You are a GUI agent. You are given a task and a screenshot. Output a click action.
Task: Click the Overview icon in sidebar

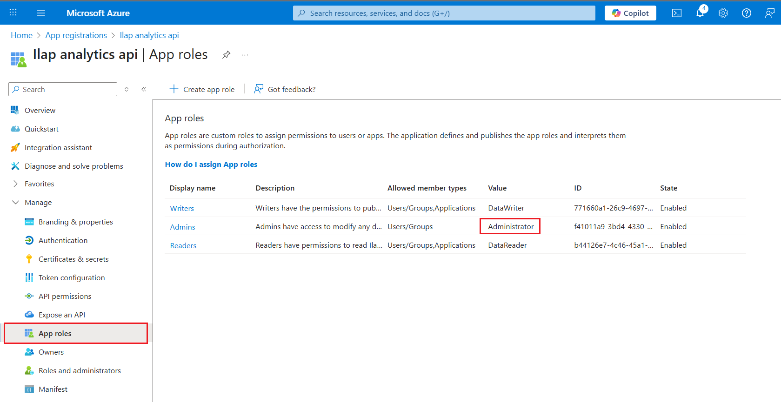click(15, 110)
